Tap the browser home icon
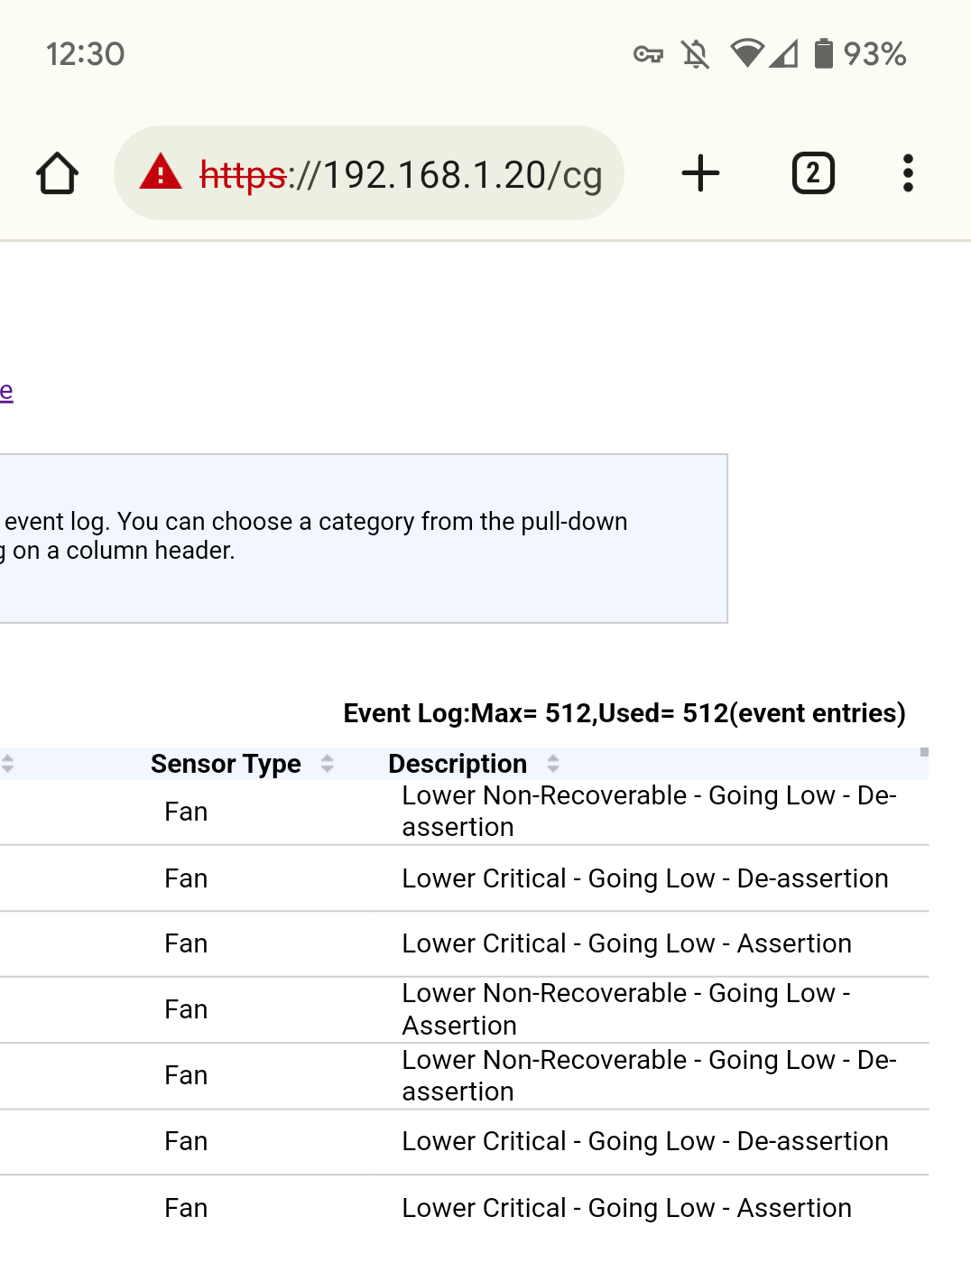 (57, 173)
